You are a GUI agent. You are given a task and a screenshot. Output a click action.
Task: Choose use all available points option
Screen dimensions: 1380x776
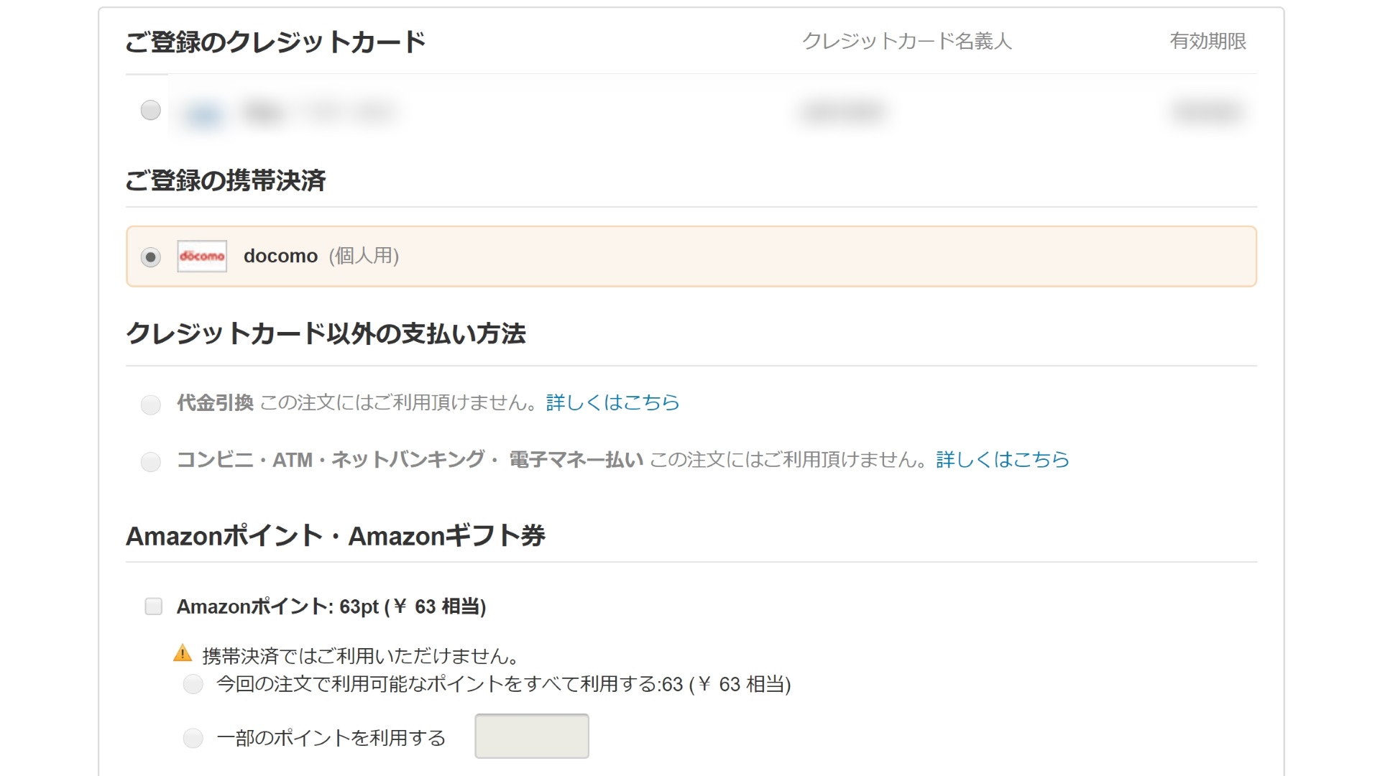193,684
